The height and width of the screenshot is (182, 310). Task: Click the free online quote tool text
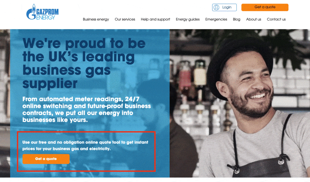tap(85, 145)
